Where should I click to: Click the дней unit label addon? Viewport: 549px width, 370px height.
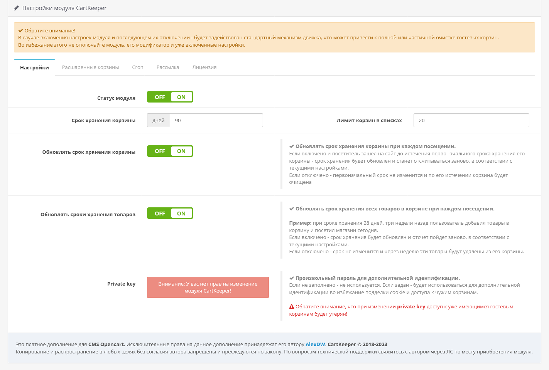tap(159, 121)
